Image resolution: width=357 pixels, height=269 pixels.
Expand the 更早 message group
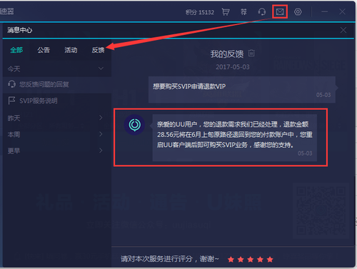click(x=101, y=151)
